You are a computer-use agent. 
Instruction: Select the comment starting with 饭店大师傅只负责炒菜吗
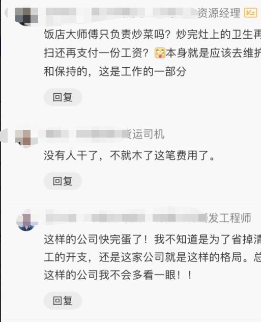coord(152,53)
